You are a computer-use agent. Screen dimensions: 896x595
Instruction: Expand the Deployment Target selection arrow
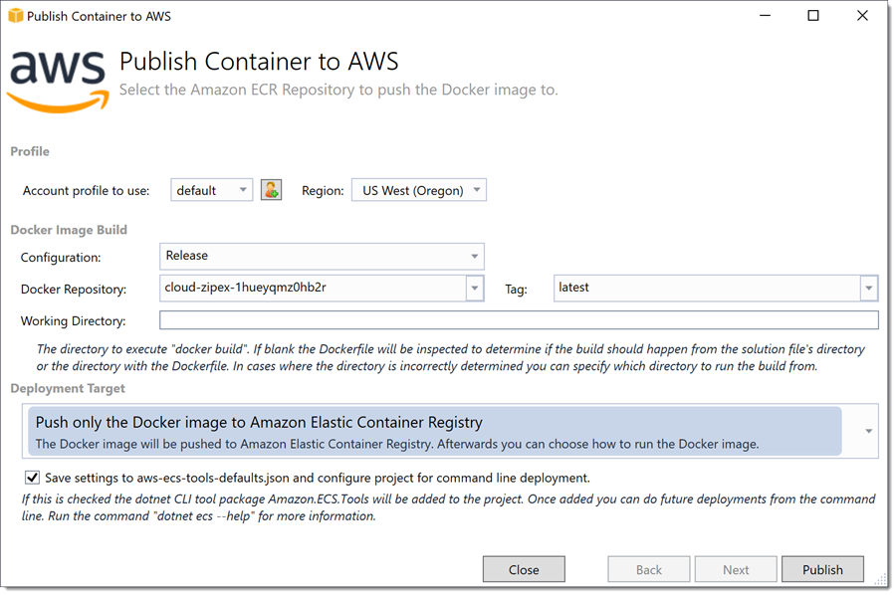868,431
